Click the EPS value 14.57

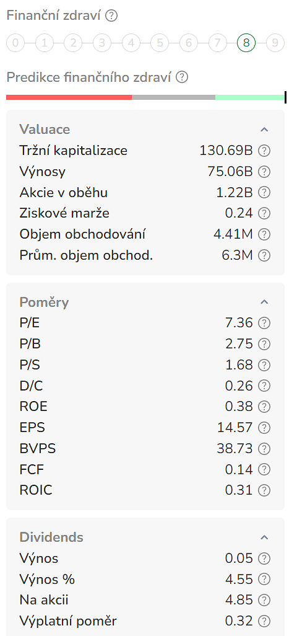[235, 428]
